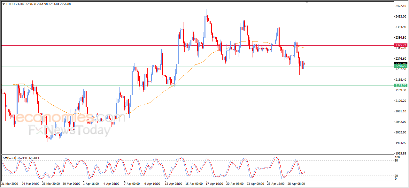Click the 9 Apr 16:00 date label

(x=152, y=184)
